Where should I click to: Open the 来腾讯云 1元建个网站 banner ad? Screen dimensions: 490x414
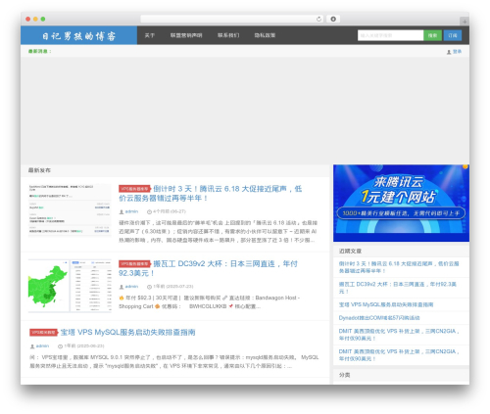(x=401, y=203)
